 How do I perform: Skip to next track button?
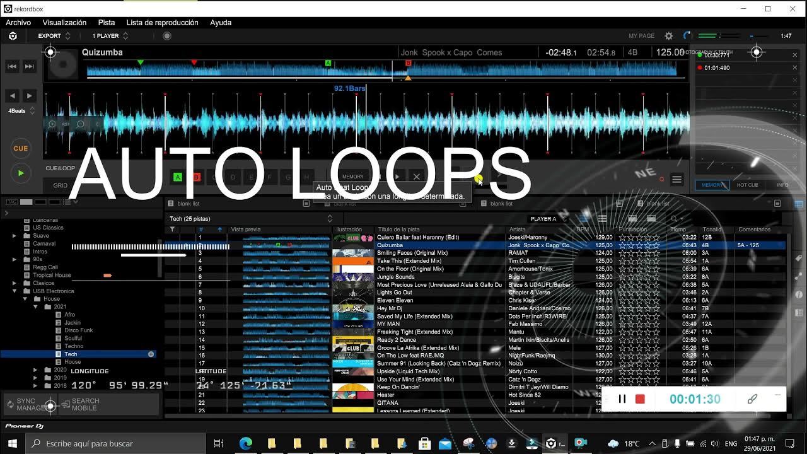(x=29, y=66)
